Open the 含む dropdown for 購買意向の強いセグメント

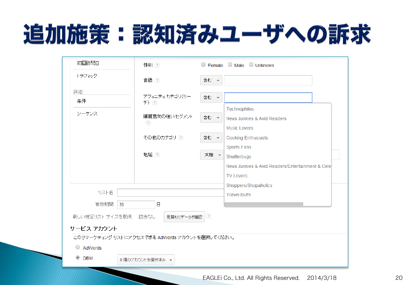pos(211,118)
